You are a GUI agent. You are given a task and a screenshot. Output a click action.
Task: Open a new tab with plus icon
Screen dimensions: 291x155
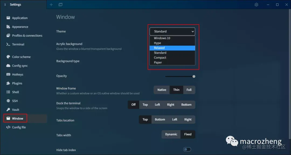point(51,5)
